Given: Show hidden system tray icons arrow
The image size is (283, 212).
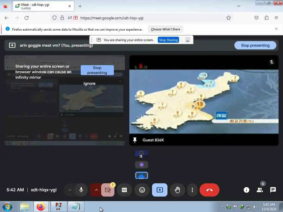Looking at the screenshot, I should 222,207.
